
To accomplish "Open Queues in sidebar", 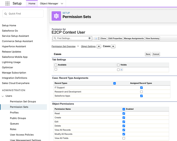I will tap(14, 124).
